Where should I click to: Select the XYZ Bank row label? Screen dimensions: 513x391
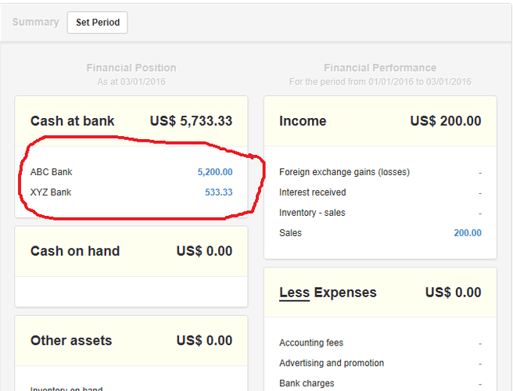[51, 192]
